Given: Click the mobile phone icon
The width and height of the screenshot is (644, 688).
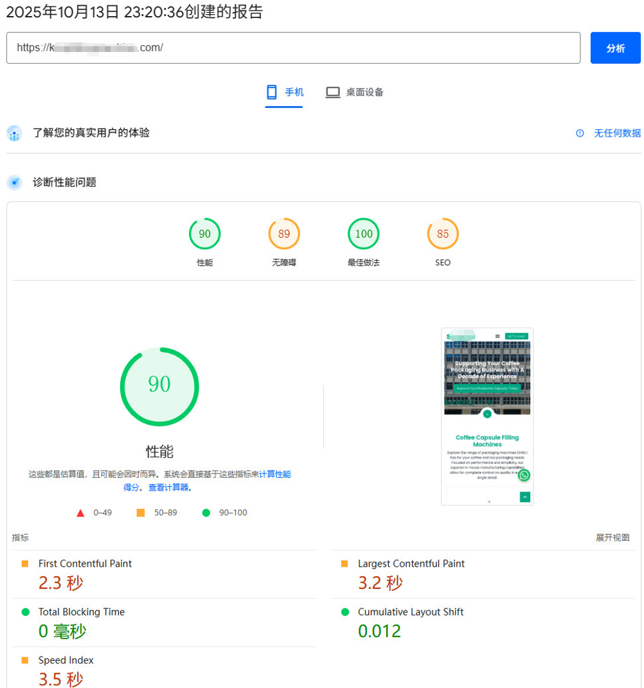Looking at the screenshot, I should [x=272, y=93].
